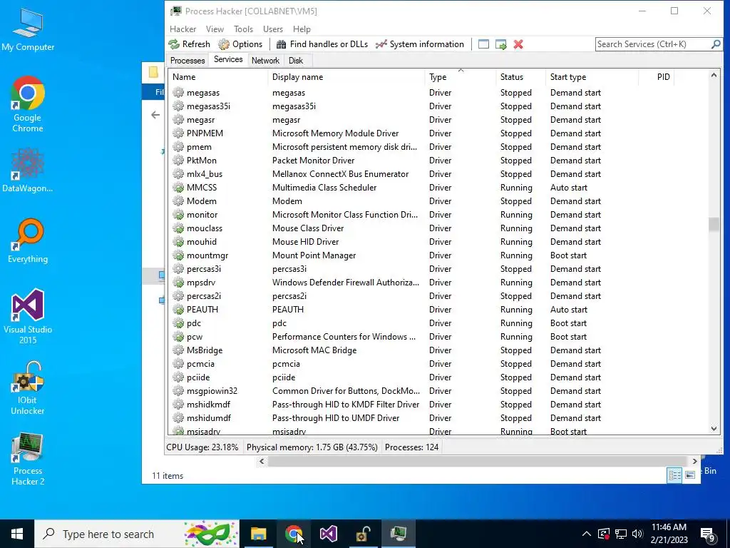This screenshot has height=548, width=730.
Task: Click the pdc service name
Action: (x=194, y=323)
